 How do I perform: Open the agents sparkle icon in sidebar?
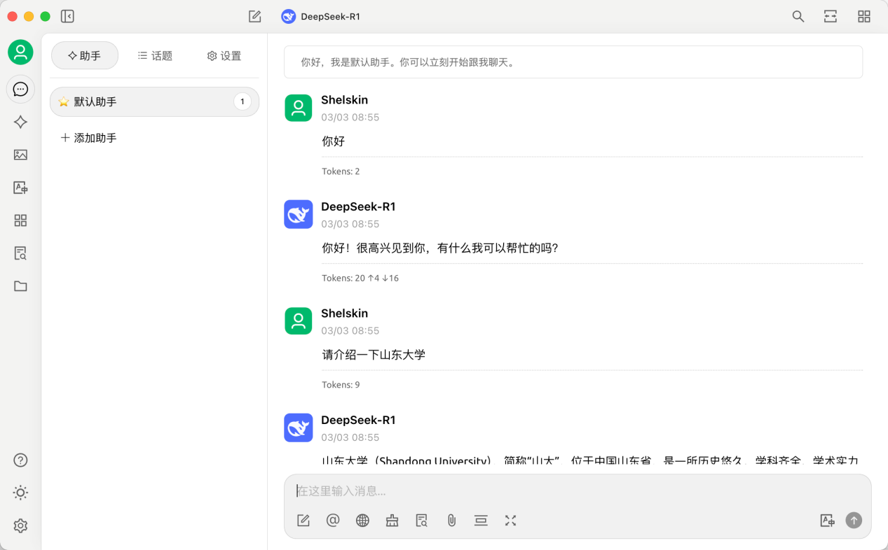(20, 122)
